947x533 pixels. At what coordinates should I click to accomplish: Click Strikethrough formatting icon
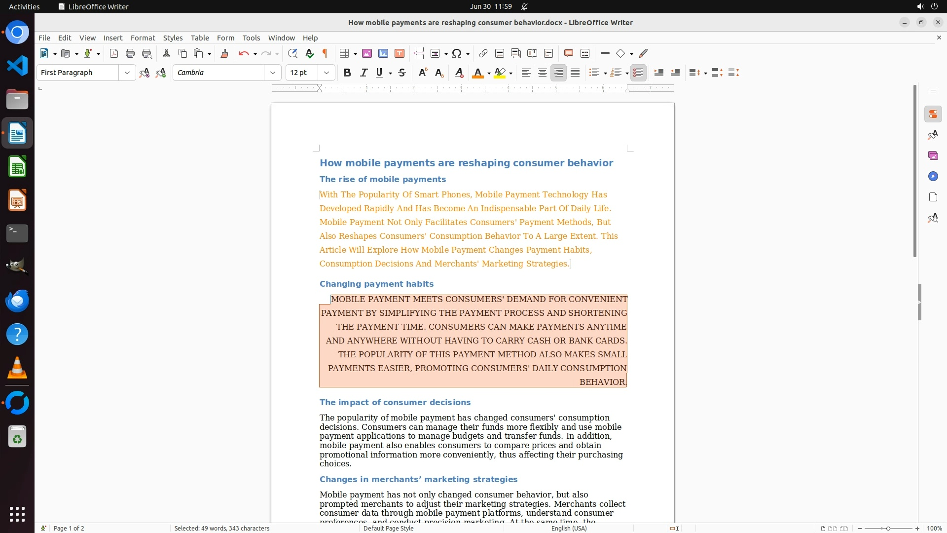point(402,73)
